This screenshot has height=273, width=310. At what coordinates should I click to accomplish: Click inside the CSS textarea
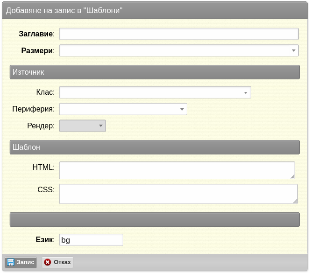(178, 194)
